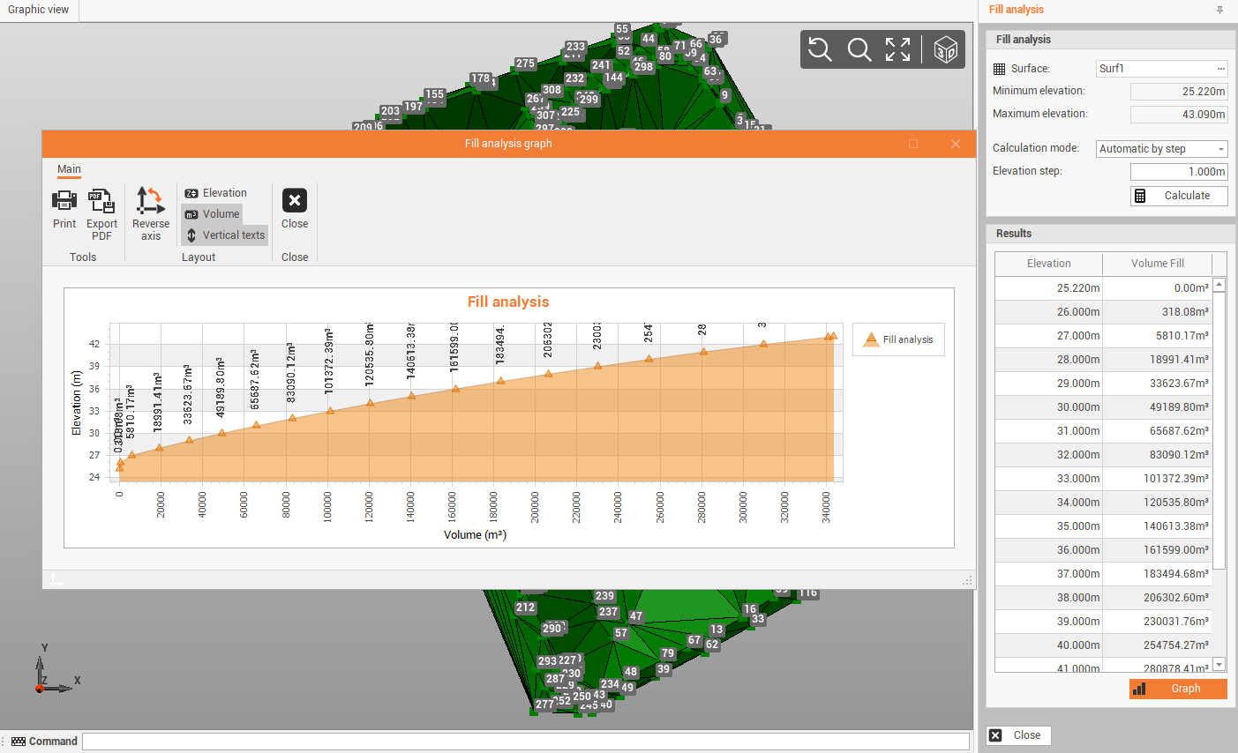Open the 3D view cube icon
Screen dimensions: 1238x753
click(x=945, y=49)
